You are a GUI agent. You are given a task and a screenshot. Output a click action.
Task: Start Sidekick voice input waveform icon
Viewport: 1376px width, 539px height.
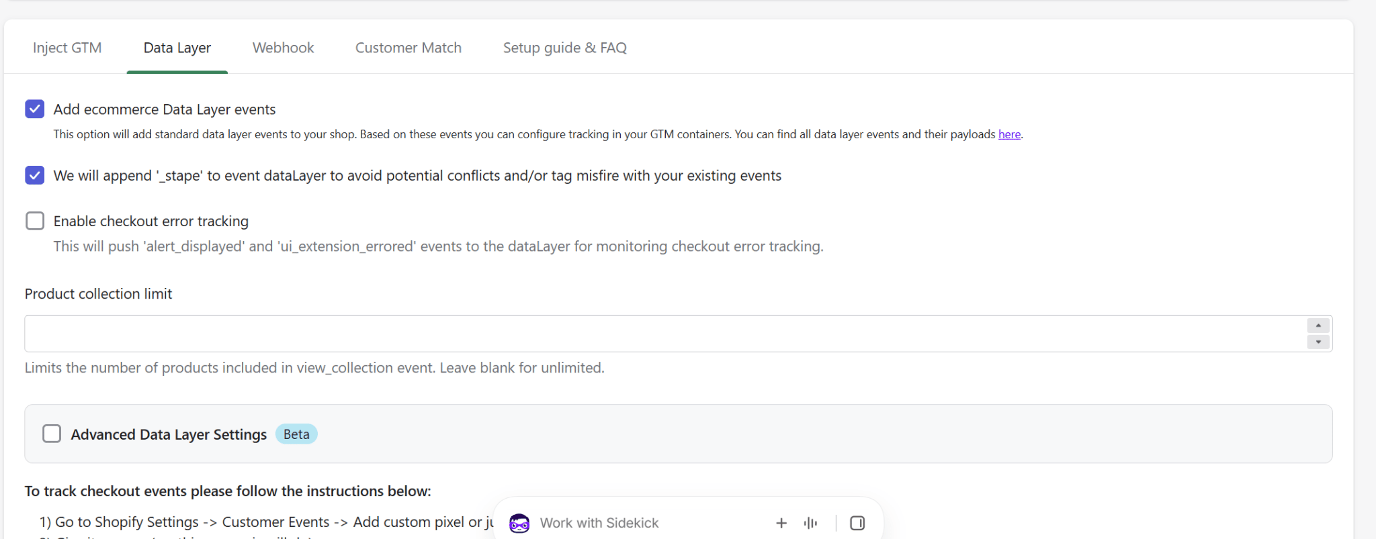[811, 523]
